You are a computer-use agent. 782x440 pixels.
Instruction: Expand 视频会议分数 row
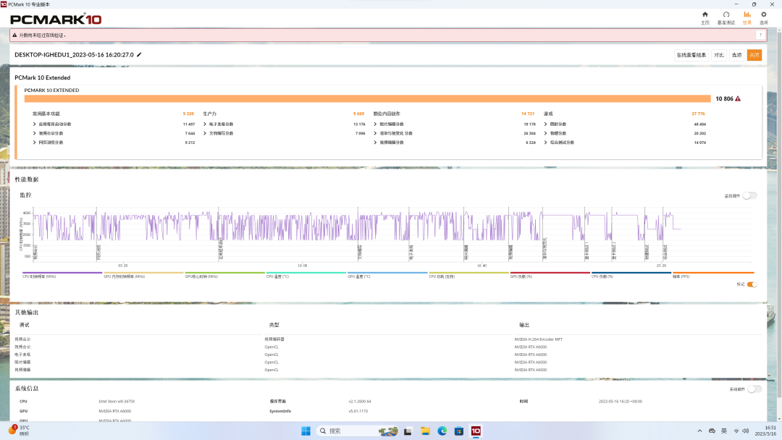coord(35,134)
